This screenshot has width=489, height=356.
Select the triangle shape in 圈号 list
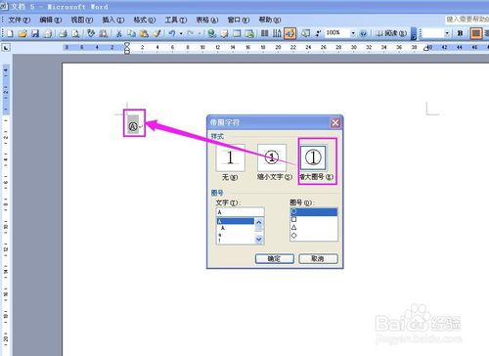pos(293,228)
